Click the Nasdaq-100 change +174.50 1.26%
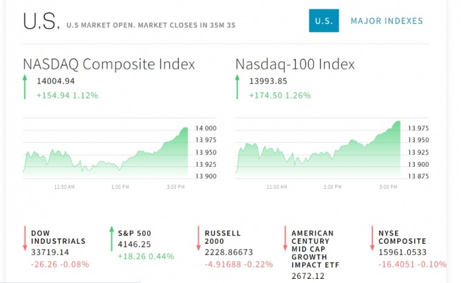 coord(281,95)
